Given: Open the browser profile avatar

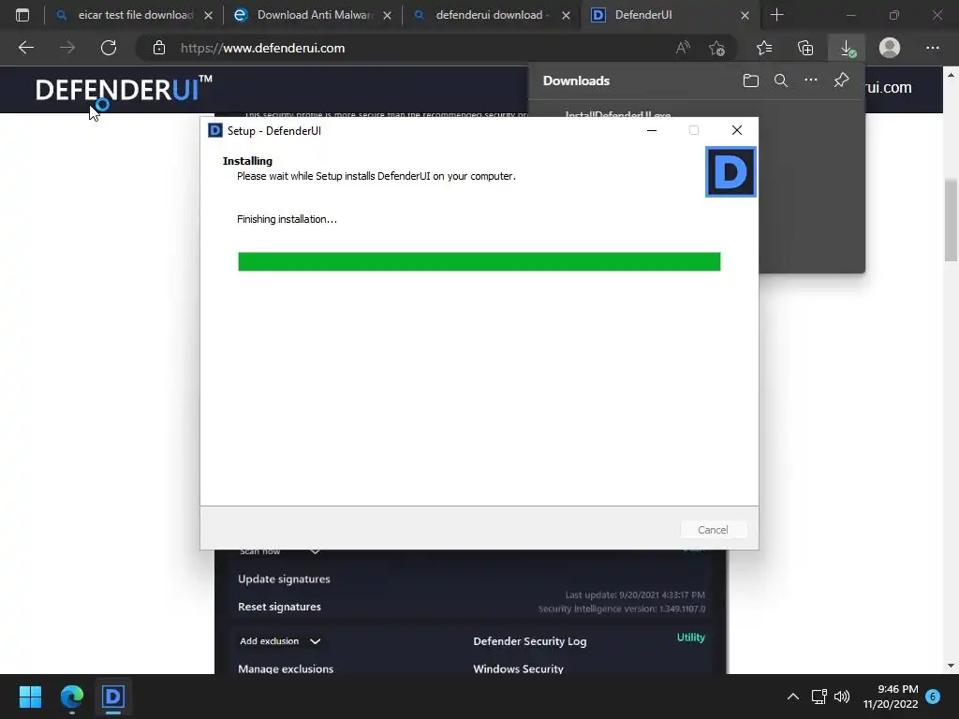Looking at the screenshot, I should point(890,48).
